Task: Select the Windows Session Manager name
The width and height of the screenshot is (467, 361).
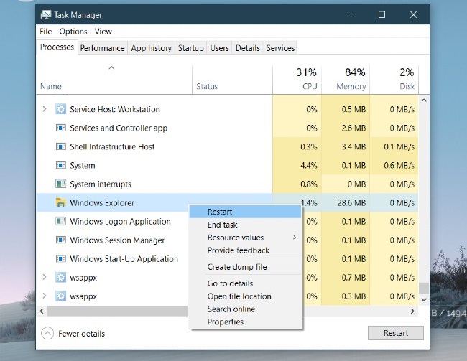Action: [117, 240]
